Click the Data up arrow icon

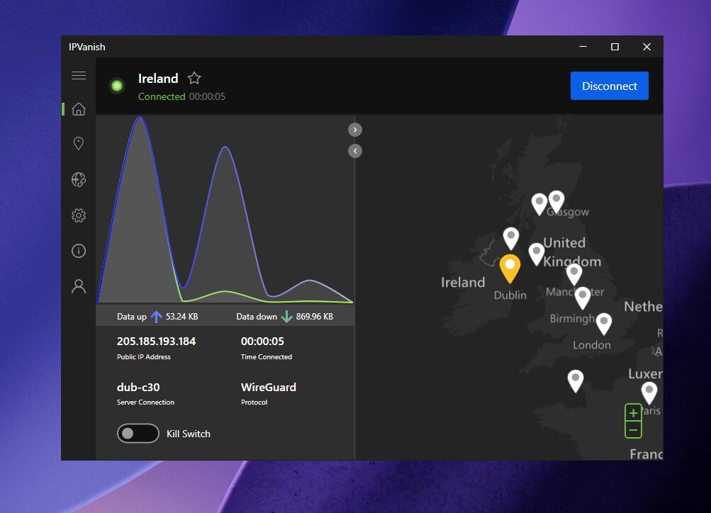156,316
